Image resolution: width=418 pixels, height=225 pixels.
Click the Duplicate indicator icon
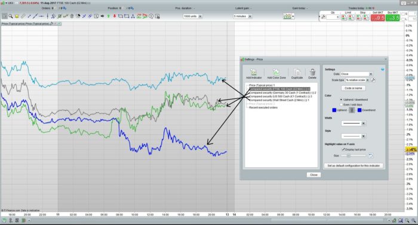click(x=297, y=72)
